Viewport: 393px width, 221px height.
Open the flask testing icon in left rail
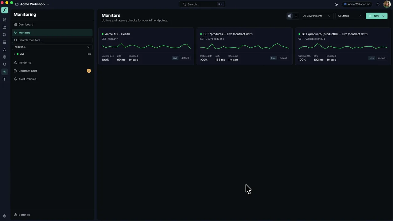click(5, 49)
